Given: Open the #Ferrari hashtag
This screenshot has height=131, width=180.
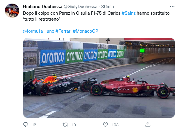Looking at the screenshot, I should (64, 31).
